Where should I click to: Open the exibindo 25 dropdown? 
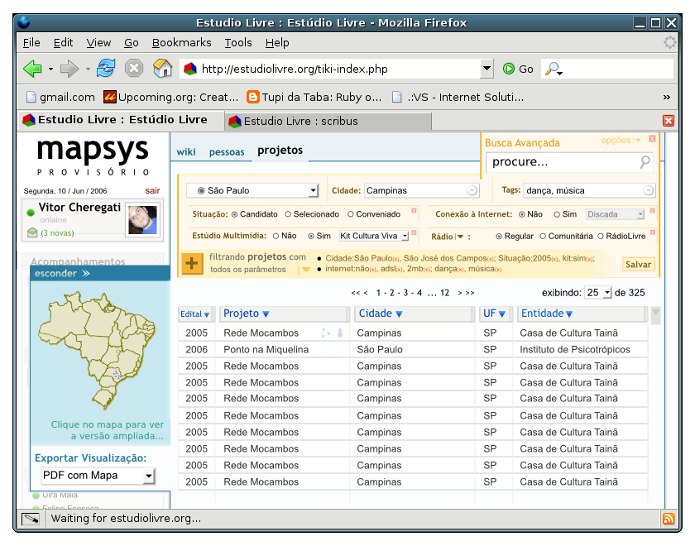coord(598,293)
